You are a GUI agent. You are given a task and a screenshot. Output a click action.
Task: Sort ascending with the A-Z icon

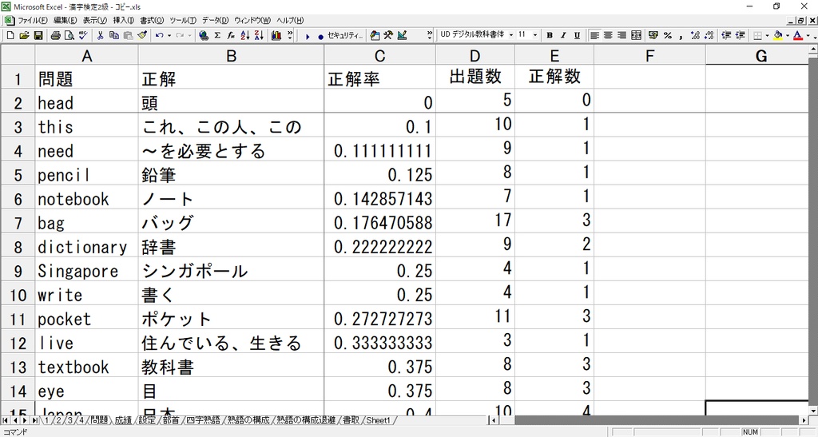[x=244, y=35]
